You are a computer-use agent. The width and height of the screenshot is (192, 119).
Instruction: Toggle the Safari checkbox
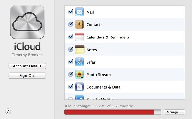tap(71, 62)
